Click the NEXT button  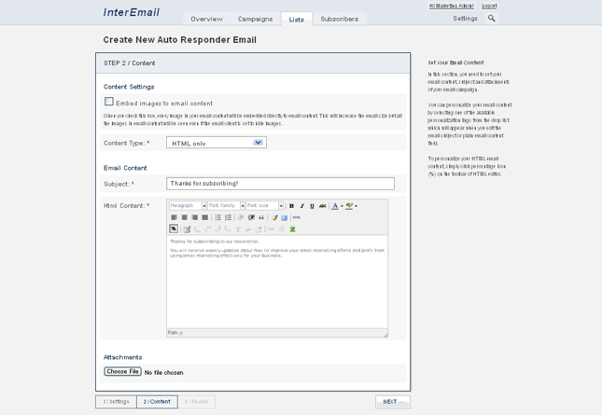(x=392, y=402)
